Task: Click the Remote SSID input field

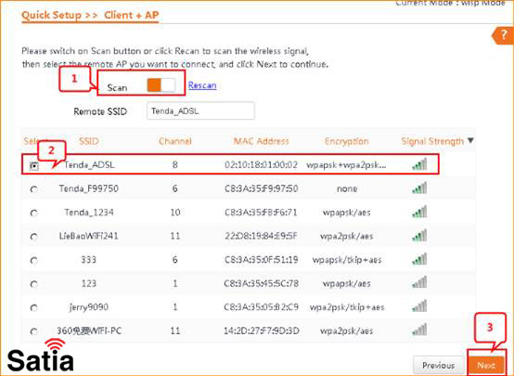Action: click(x=200, y=110)
